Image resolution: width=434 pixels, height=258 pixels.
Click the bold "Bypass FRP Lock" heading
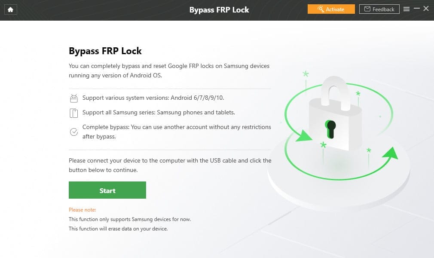pyautogui.click(x=105, y=51)
